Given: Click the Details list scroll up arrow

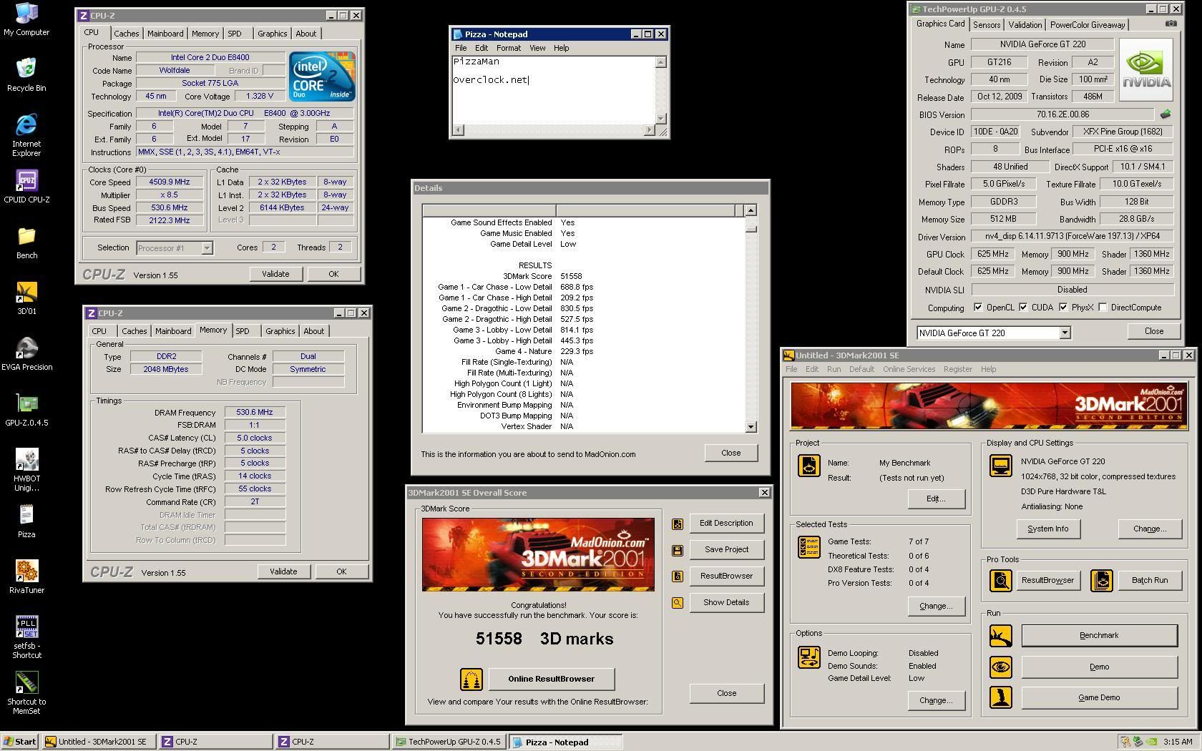Looking at the screenshot, I should (x=751, y=210).
